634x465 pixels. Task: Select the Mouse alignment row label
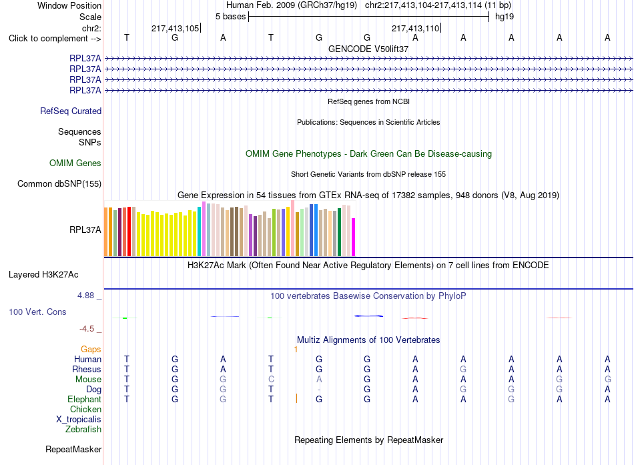(88, 380)
